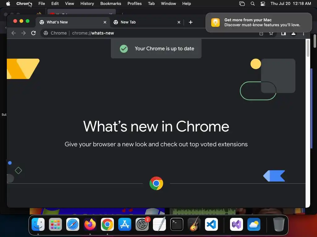This screenshot has height=237, width=317.
Task: Open Terminal from the Dock
Action: [x=177, y=224]
